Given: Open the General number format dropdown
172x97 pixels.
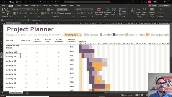Looking at the screenshot, I should [92, 10].
